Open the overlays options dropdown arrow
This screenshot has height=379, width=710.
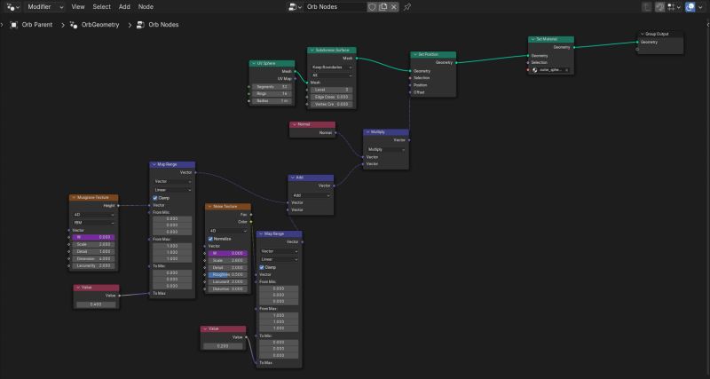[x=700, y=7]
